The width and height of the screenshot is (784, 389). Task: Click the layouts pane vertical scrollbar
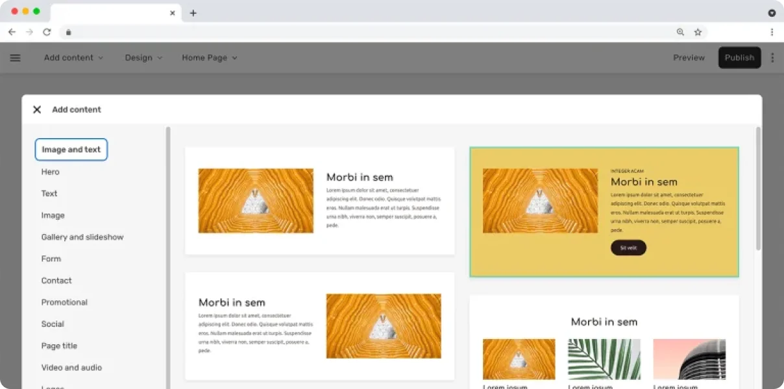758,189
